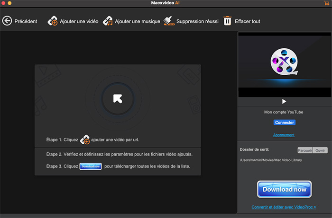Click the Précédent label
This screenshot has width=332, height=218.
click(x=26, y=21)
